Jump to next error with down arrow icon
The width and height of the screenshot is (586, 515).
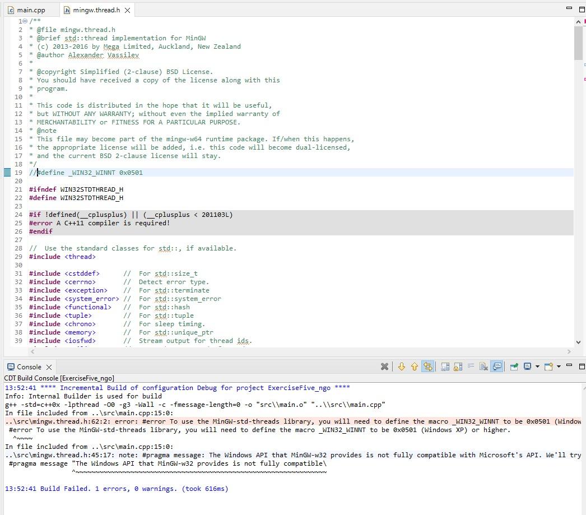click(402, 366)
